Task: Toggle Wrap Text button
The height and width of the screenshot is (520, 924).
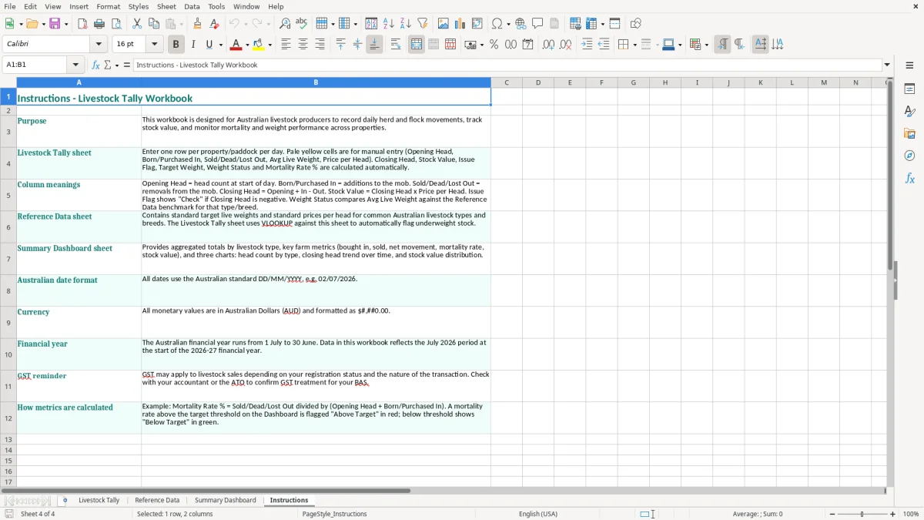Action: [x=396, y=45]
